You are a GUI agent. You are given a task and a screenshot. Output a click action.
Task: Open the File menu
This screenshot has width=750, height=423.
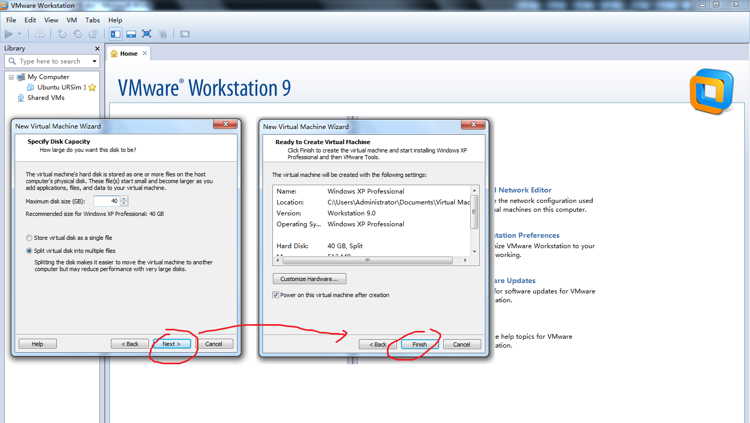click(x=11, y=20)
